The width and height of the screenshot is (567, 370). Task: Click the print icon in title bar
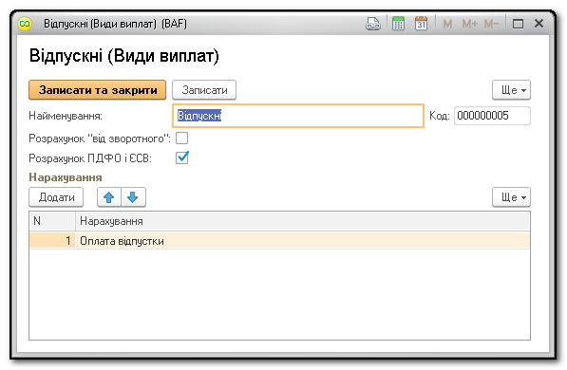point(373,24)
